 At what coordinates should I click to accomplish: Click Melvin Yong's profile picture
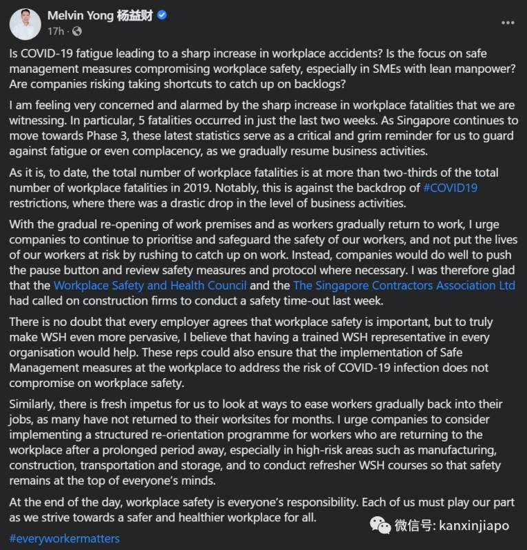pos(25,23)
